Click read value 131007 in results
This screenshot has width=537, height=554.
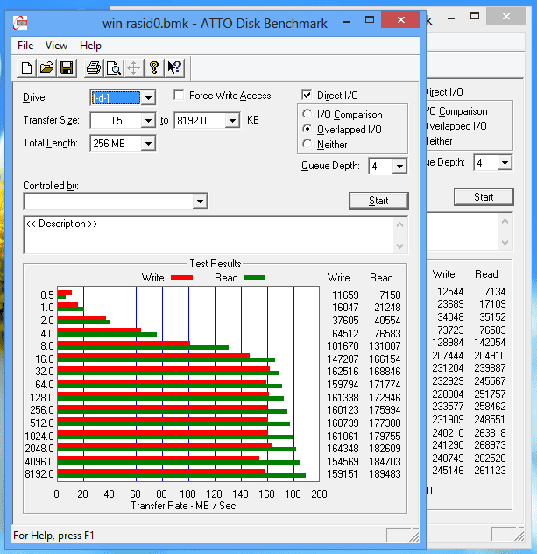[x=385, y=346]
